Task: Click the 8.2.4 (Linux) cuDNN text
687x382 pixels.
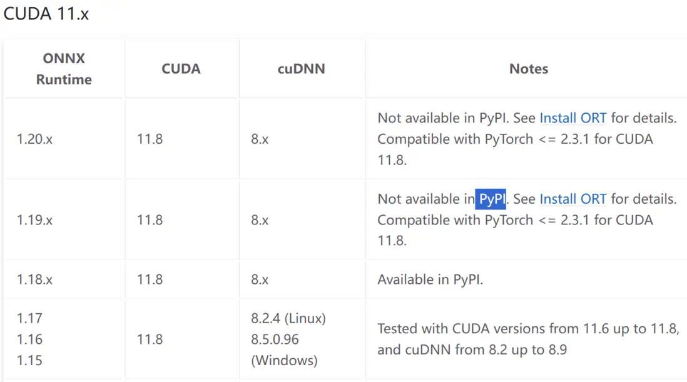Action: [288, 318]
